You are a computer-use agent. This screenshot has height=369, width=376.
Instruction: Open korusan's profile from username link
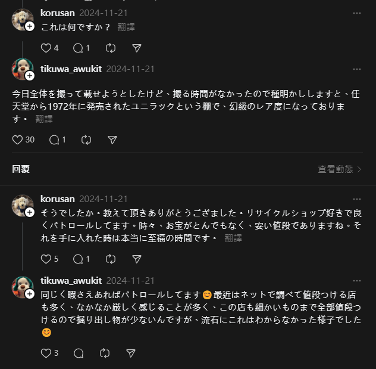(x=58, y=13)
